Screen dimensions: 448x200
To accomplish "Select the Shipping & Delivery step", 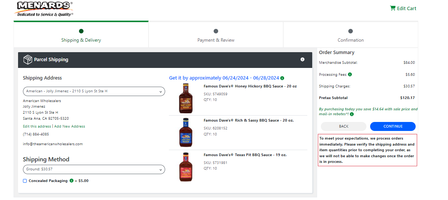I will (81, 35).
